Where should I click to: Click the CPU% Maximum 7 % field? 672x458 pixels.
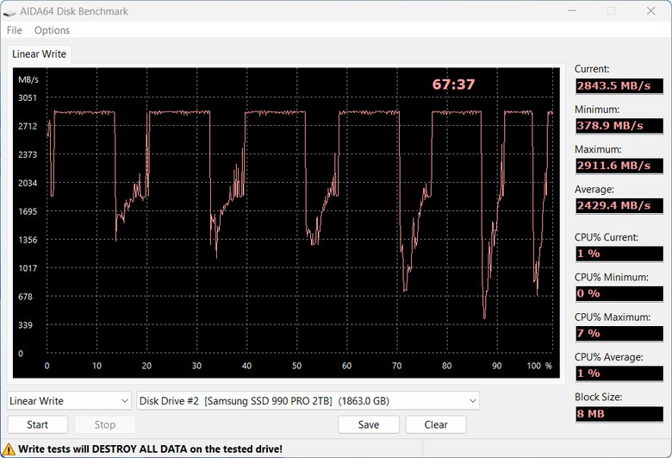[619, 333]
